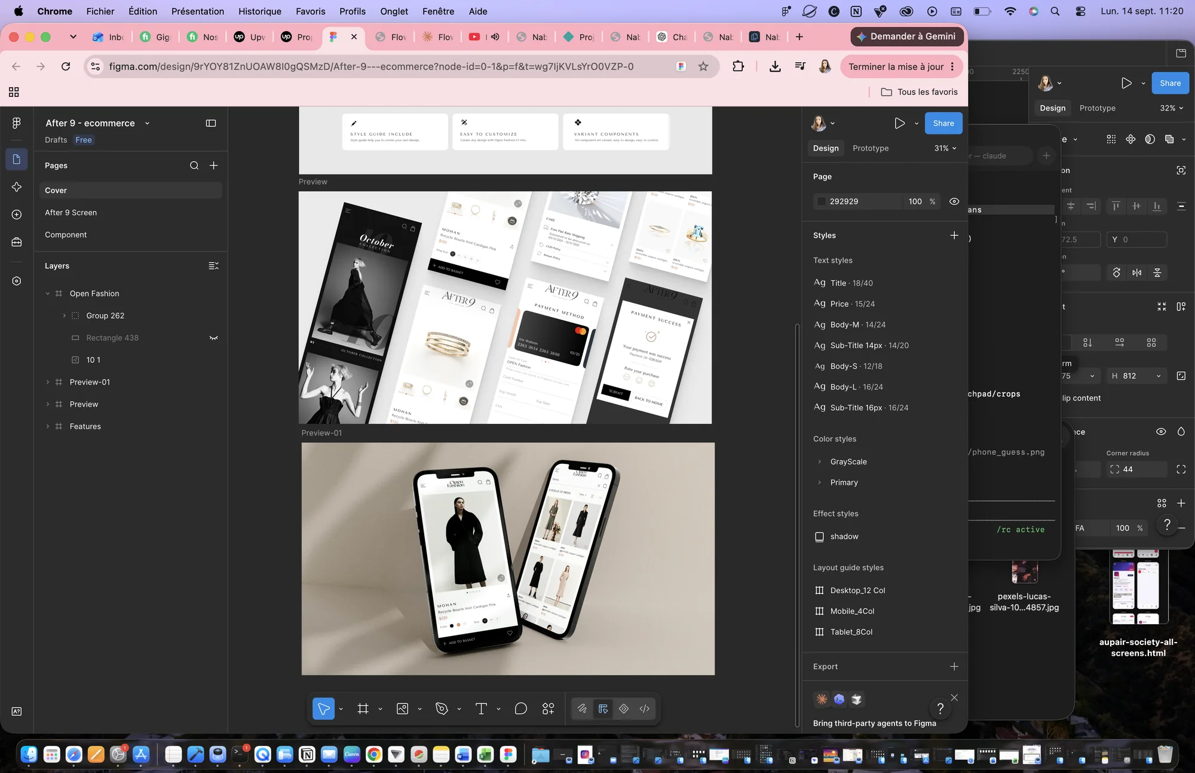Collapse the Open Fashion frame layer

48,294
